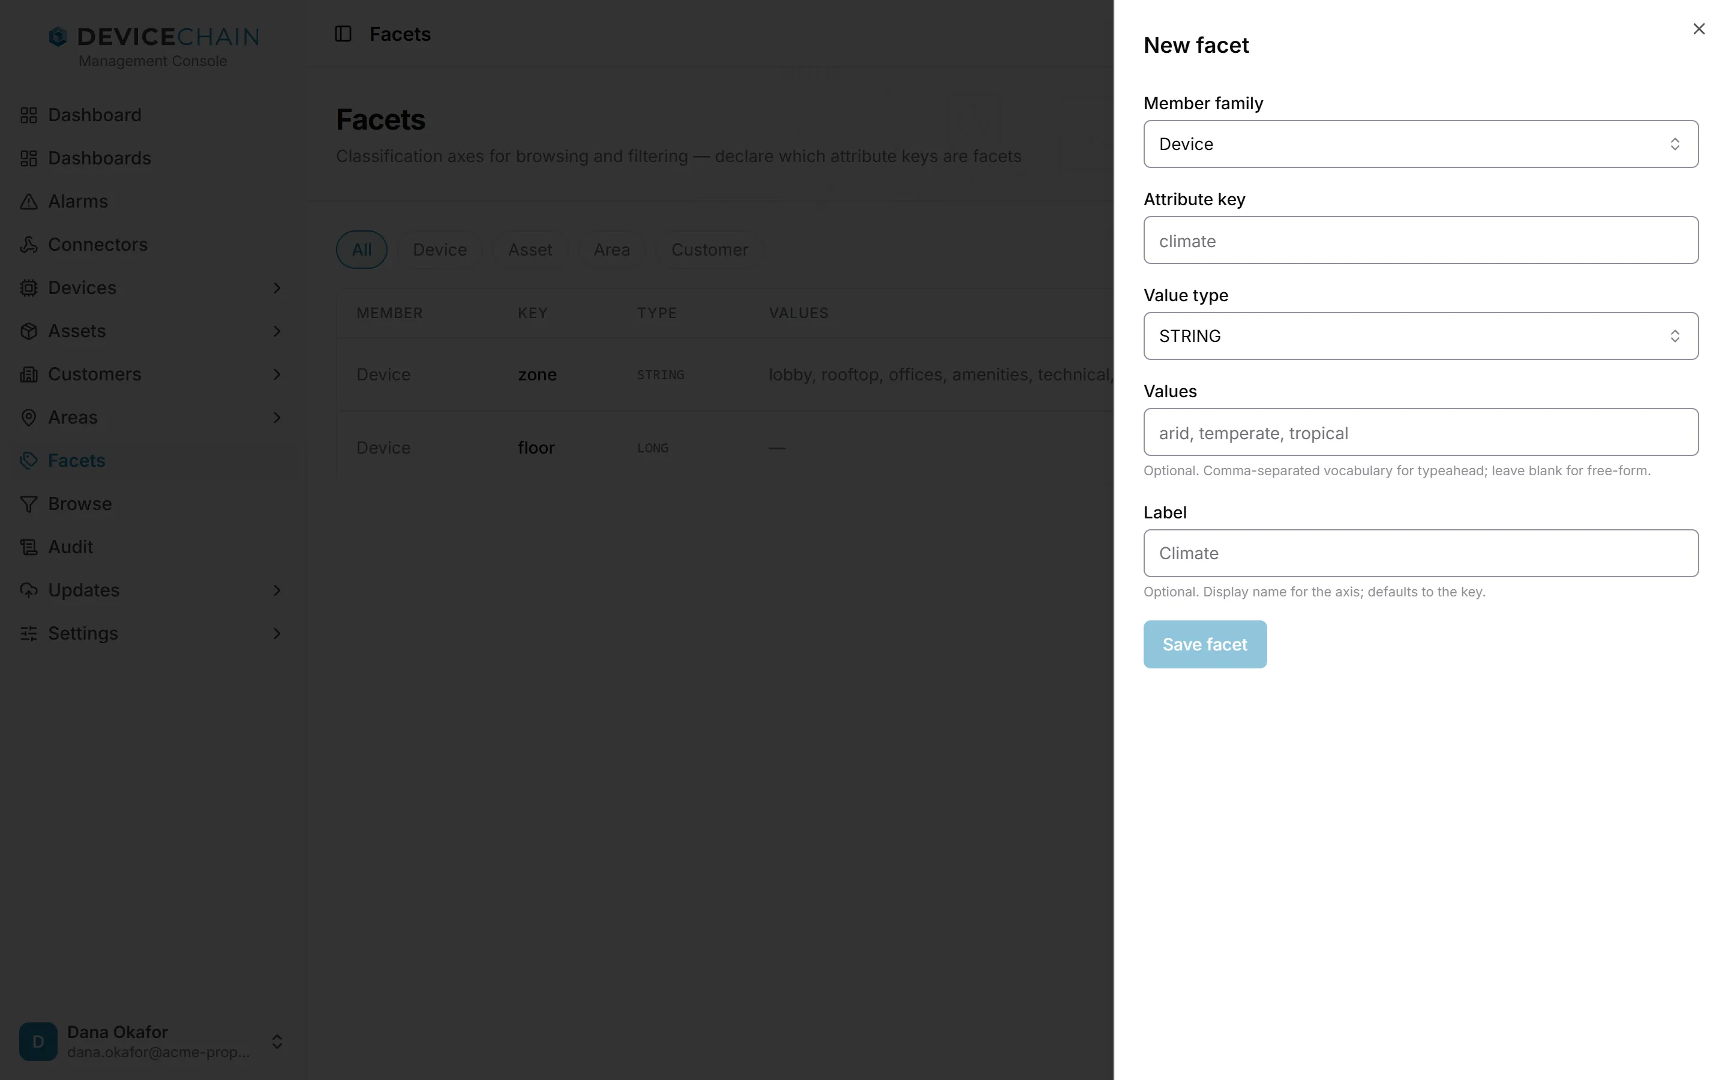The image size is (1728, 1080).
Task: Click the Settings sliders icon
Action: (29, 634)
